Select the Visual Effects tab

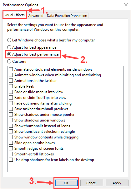(14, 15)
